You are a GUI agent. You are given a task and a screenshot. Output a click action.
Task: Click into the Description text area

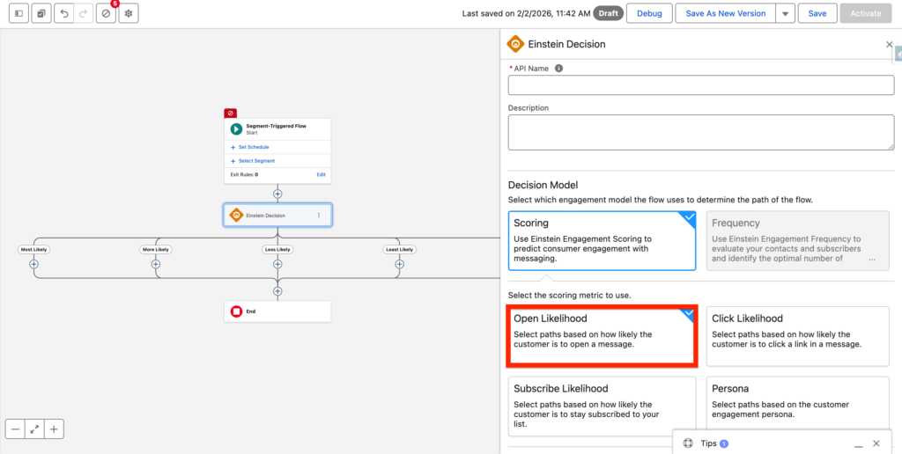tap(701, 133)
